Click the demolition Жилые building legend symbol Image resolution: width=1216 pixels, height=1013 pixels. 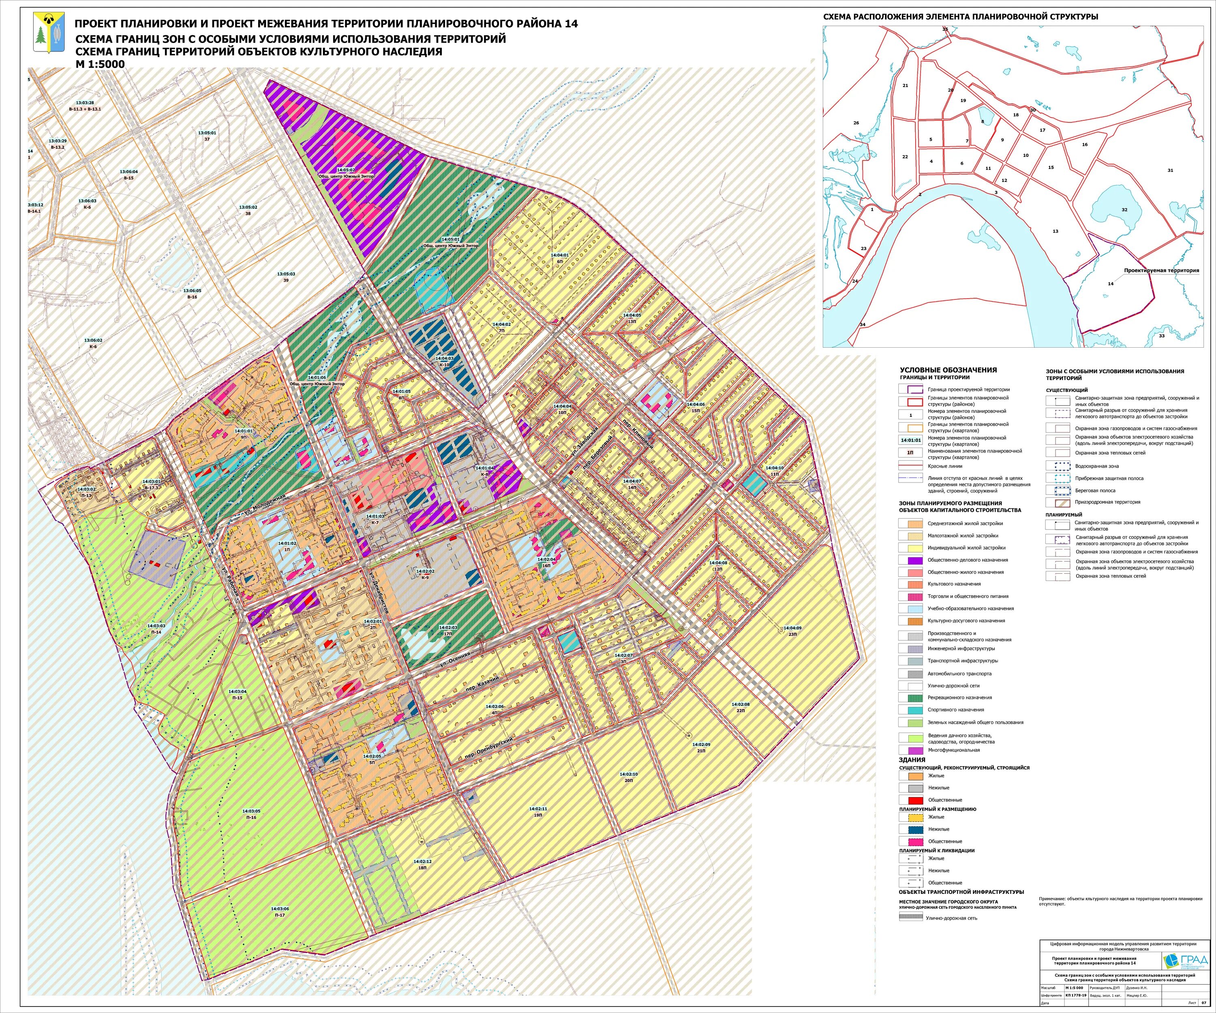pos(911,859)
